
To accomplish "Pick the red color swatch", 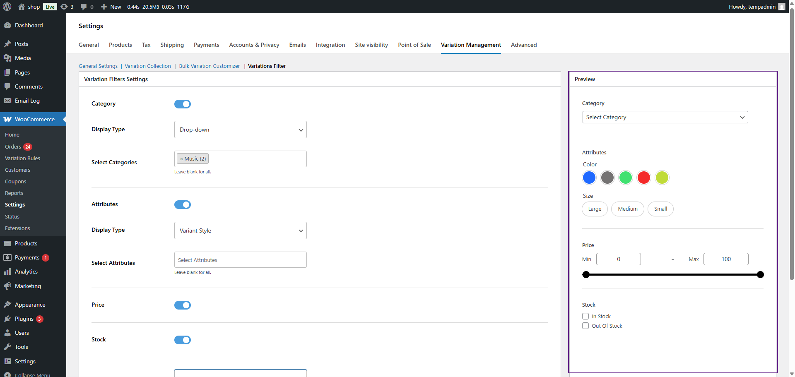I will (643, 178).
